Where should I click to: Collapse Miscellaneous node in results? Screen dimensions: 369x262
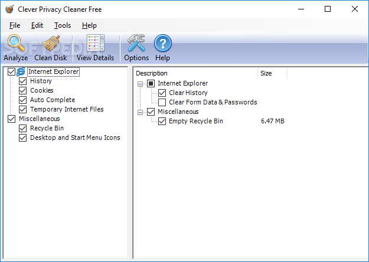(x=140, y=112)
